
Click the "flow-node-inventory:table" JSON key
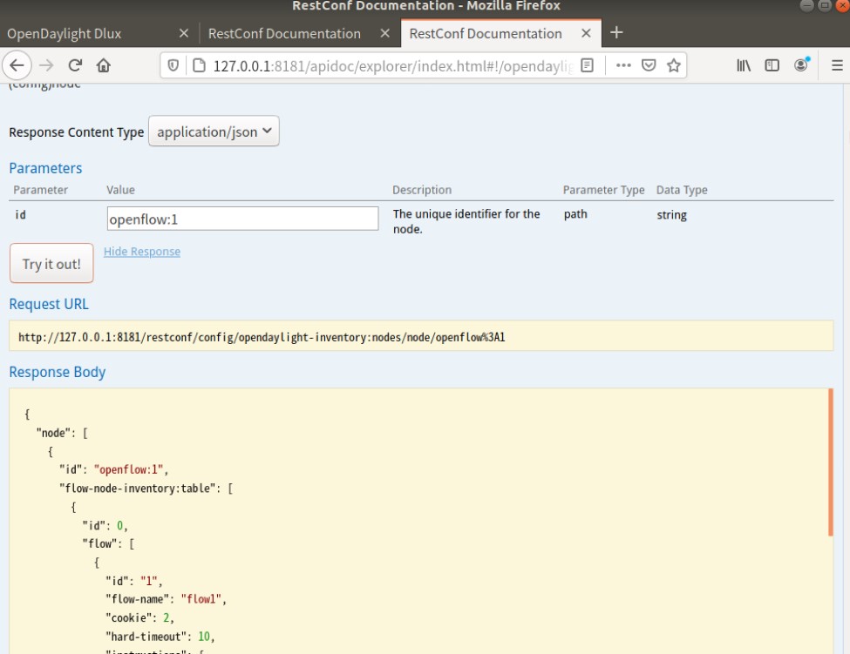(x=139, y=489)
